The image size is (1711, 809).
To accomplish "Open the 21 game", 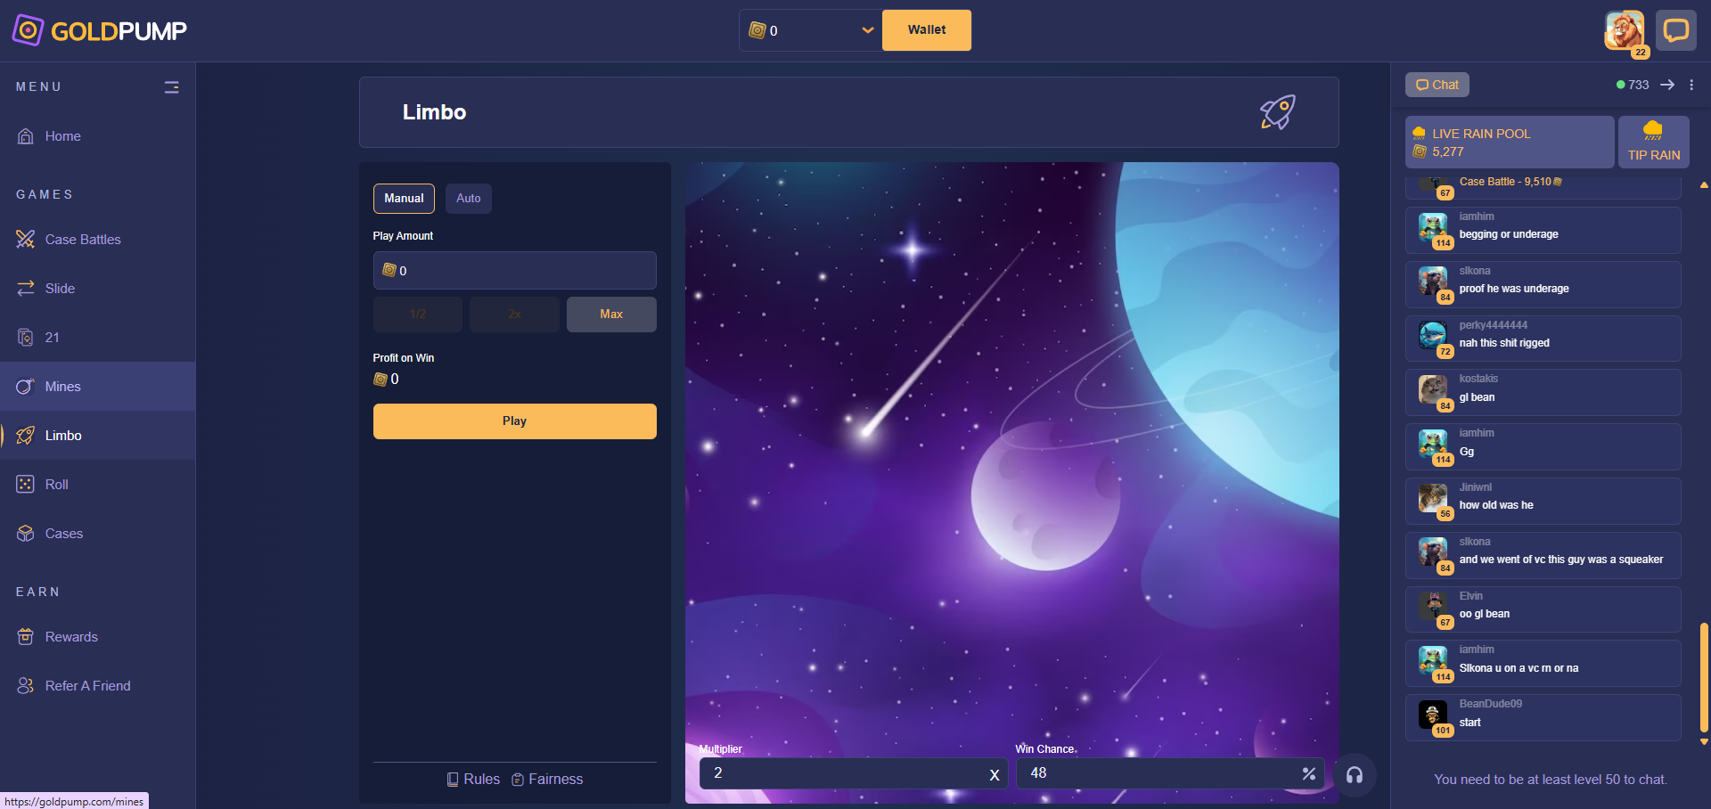I will [98, 338].
